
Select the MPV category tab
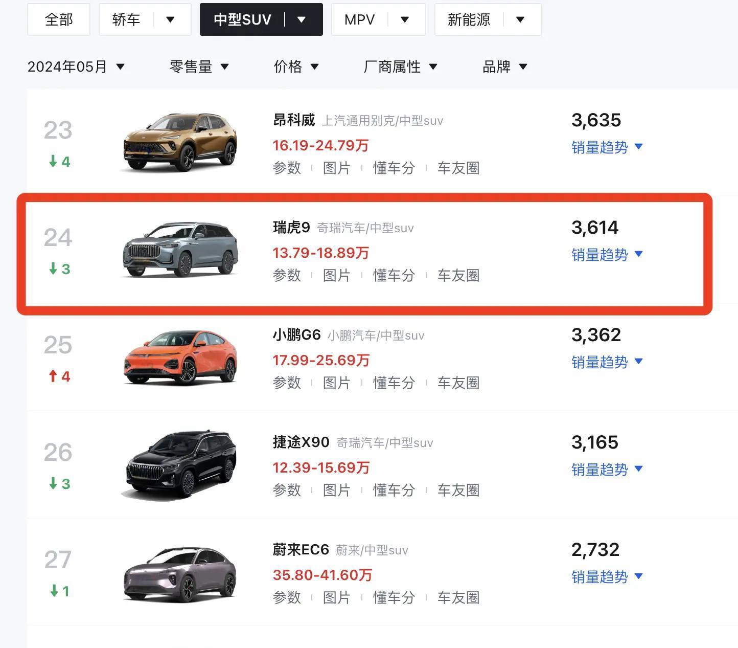[x=359, y=19]
